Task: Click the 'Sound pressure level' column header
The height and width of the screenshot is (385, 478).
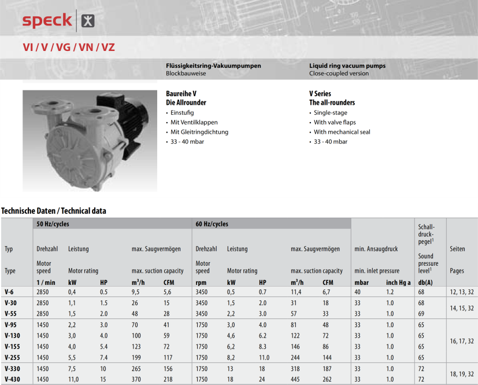Action: point(428,263)
